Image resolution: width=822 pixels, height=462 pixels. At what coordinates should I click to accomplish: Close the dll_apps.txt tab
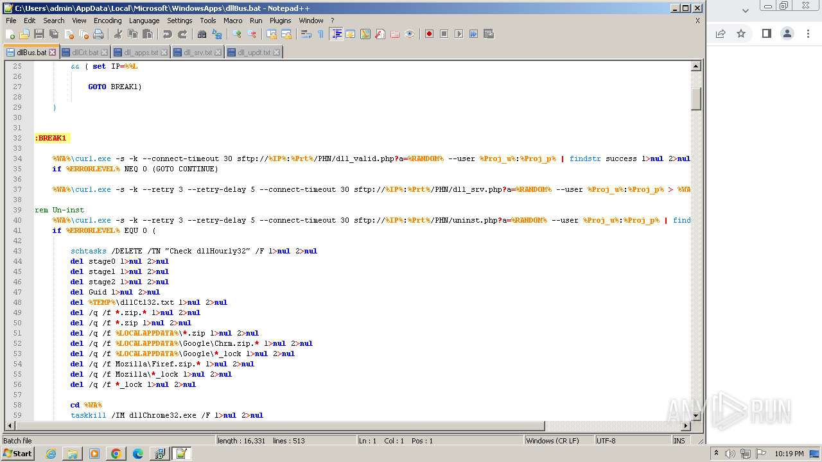pos(164,53)
